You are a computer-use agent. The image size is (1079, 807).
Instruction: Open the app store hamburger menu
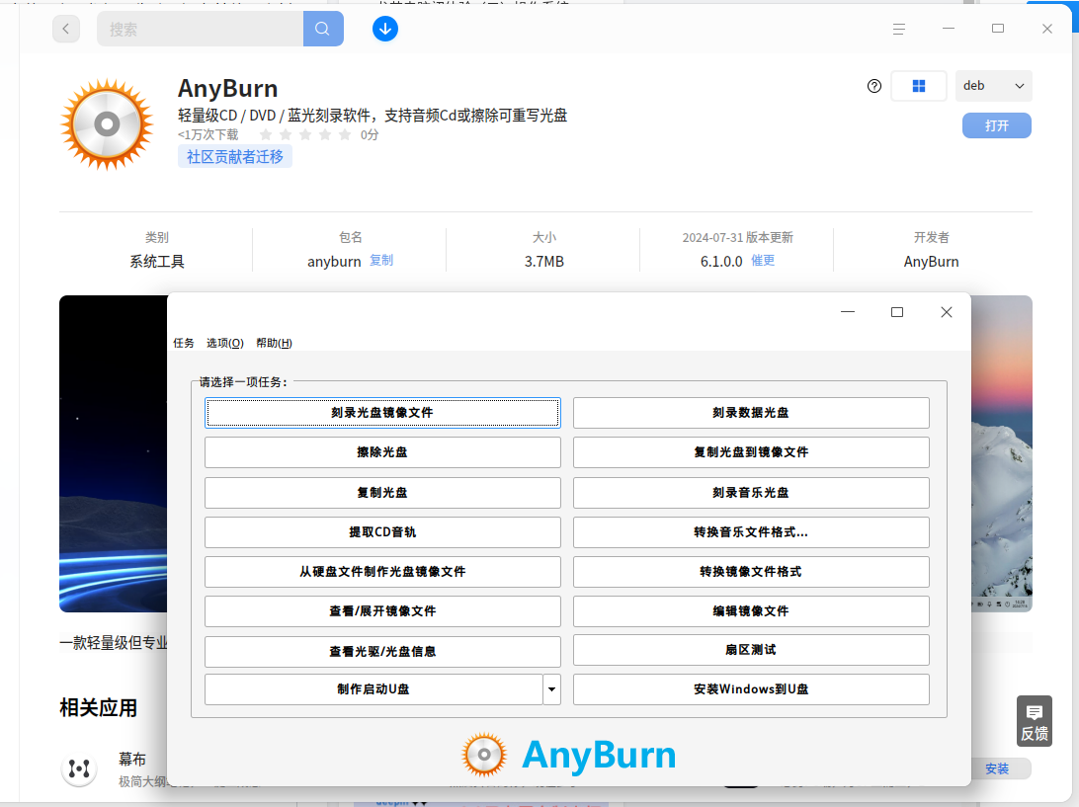point(899,29)
